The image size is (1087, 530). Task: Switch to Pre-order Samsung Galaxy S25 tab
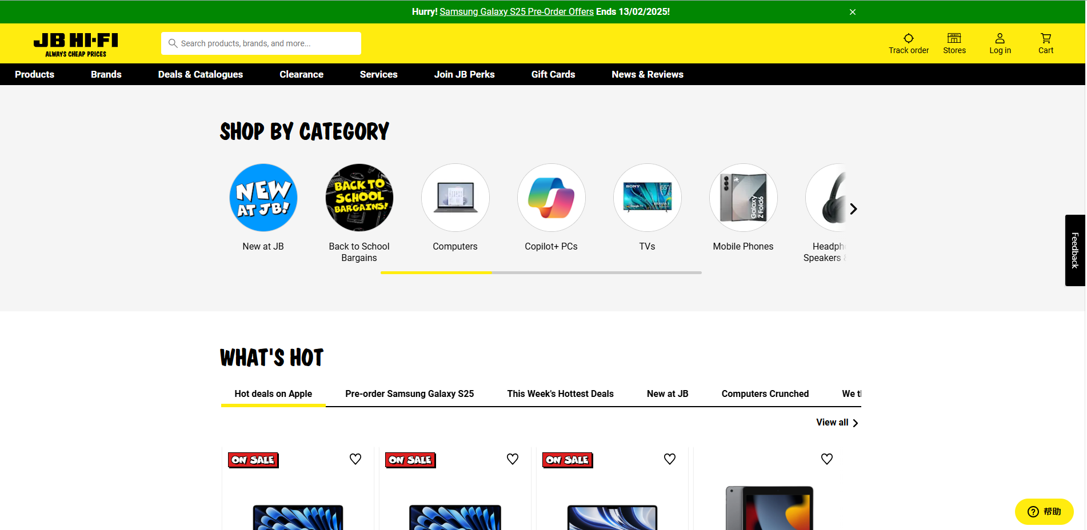pyautogui.click(x=409, y=394)
